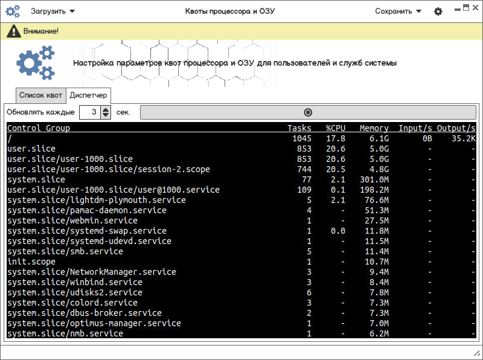The image size is (483, 360).
Task: Select the nmb.service row
Action: tap(241, 333)
